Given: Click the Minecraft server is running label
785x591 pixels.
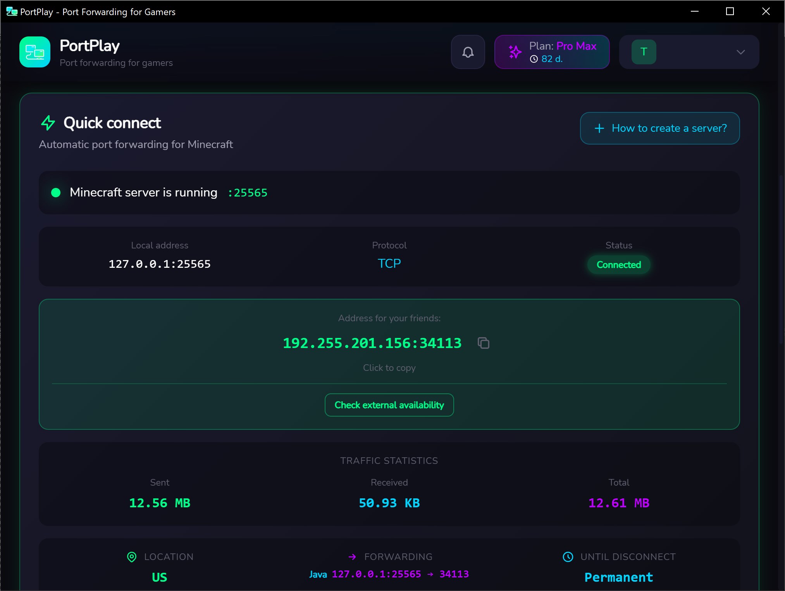Looking at the screenshot, I should (x=143, y=192).
